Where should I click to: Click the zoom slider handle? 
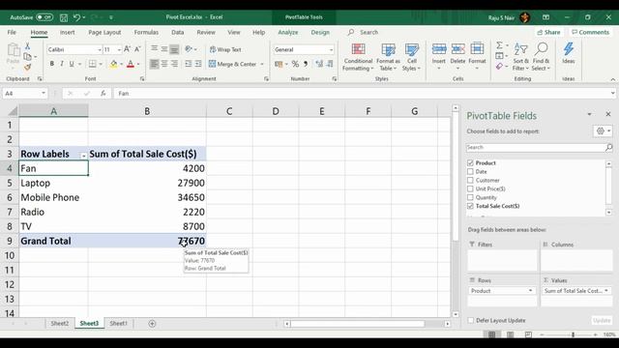click(x=573, y=334)
